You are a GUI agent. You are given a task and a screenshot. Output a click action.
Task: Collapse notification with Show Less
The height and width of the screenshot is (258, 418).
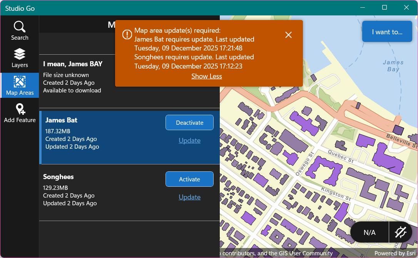pos(207,76)
